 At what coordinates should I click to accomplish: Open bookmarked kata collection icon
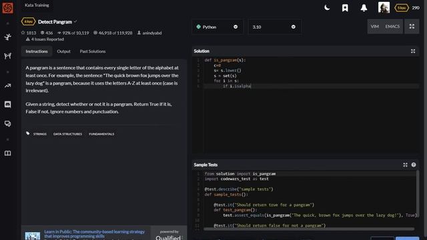[345, 8]
